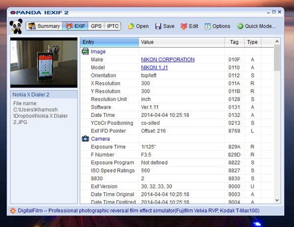Screen dimensions: 294x227
Task: Click the Make entry label
Action: coord(97,60)
